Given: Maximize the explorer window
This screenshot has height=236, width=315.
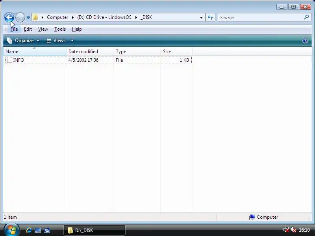Looking at the screenshot, I should coord(293,7).
